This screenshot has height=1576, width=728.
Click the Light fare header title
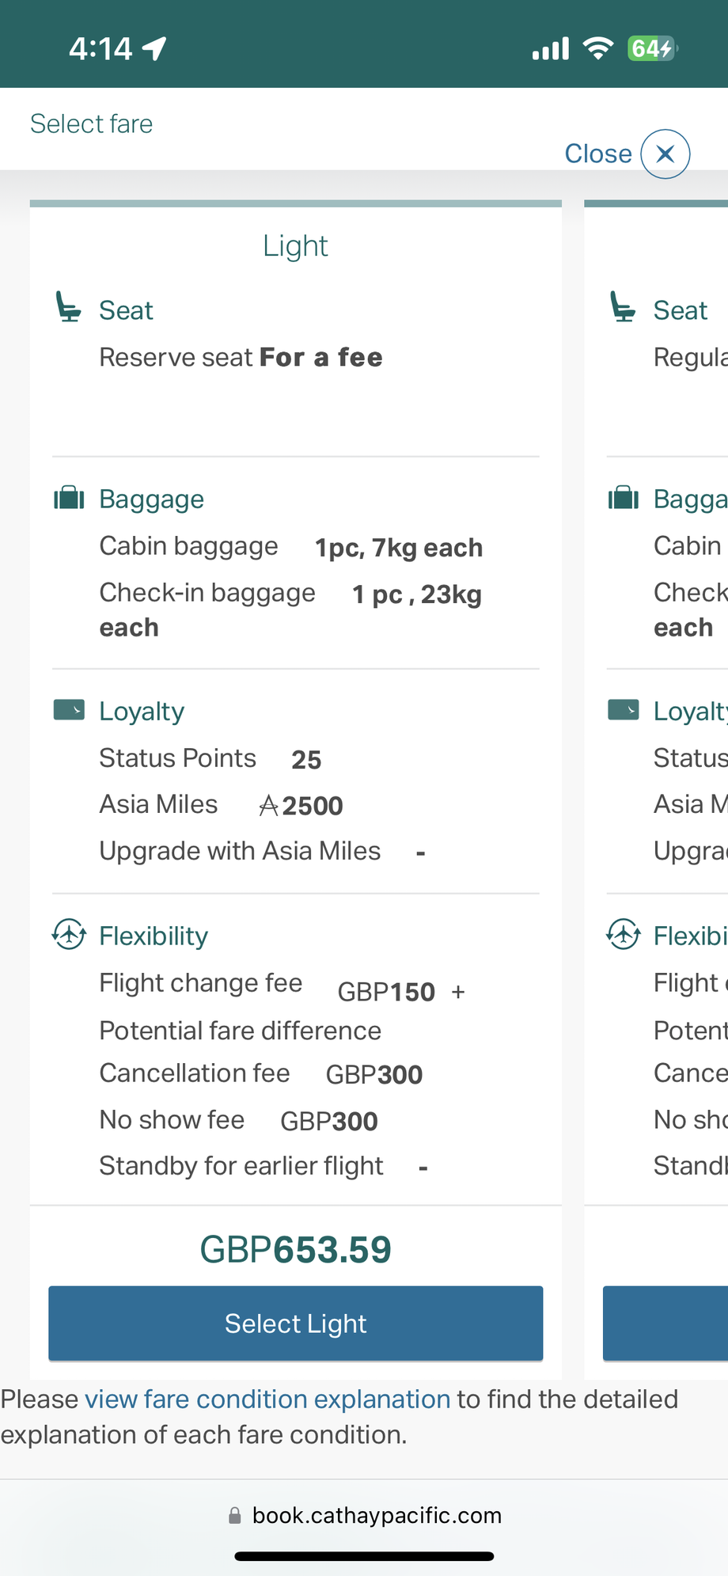(x=294, y=246)
